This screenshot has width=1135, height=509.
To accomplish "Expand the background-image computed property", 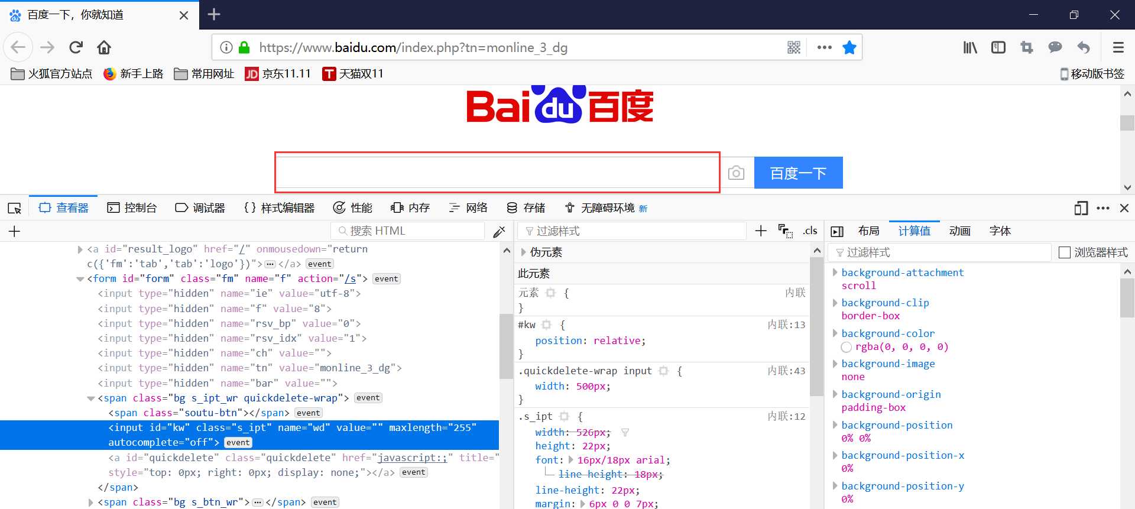I will pos(835,364).
